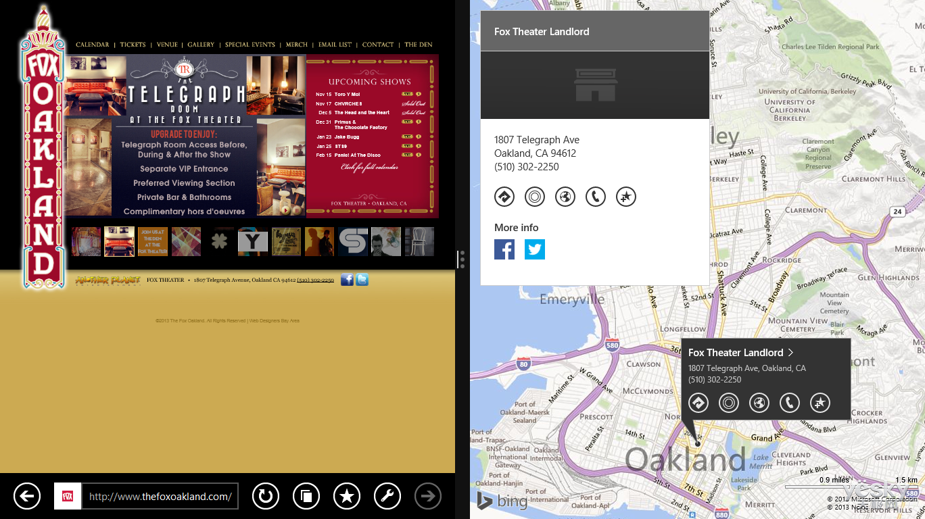Click the nearby concentric-circles icon in the info card

tap(535, 197)
